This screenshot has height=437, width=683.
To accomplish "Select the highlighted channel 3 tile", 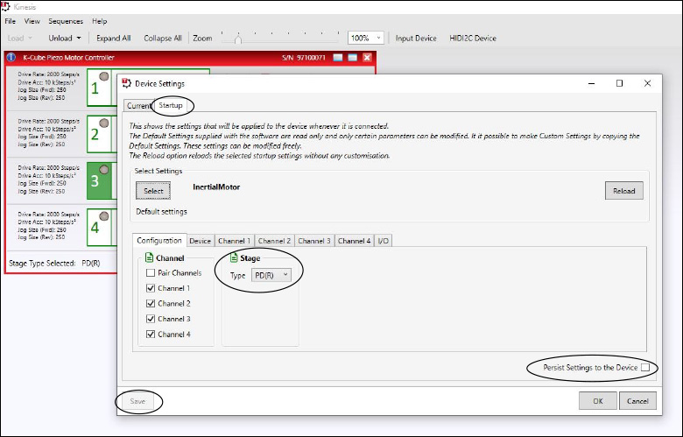I will coord(98,180).
